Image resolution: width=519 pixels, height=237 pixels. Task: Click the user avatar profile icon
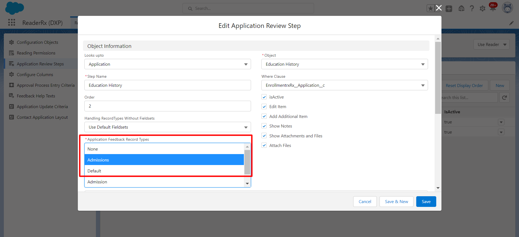[x=507, y=8]
